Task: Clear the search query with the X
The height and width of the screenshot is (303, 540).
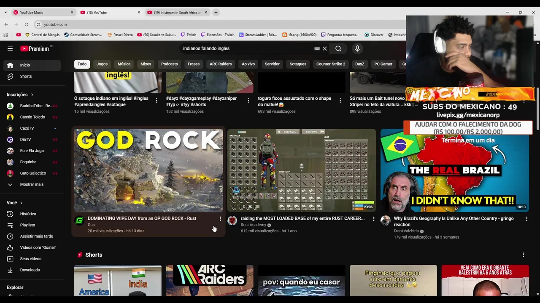Action: 325,48
